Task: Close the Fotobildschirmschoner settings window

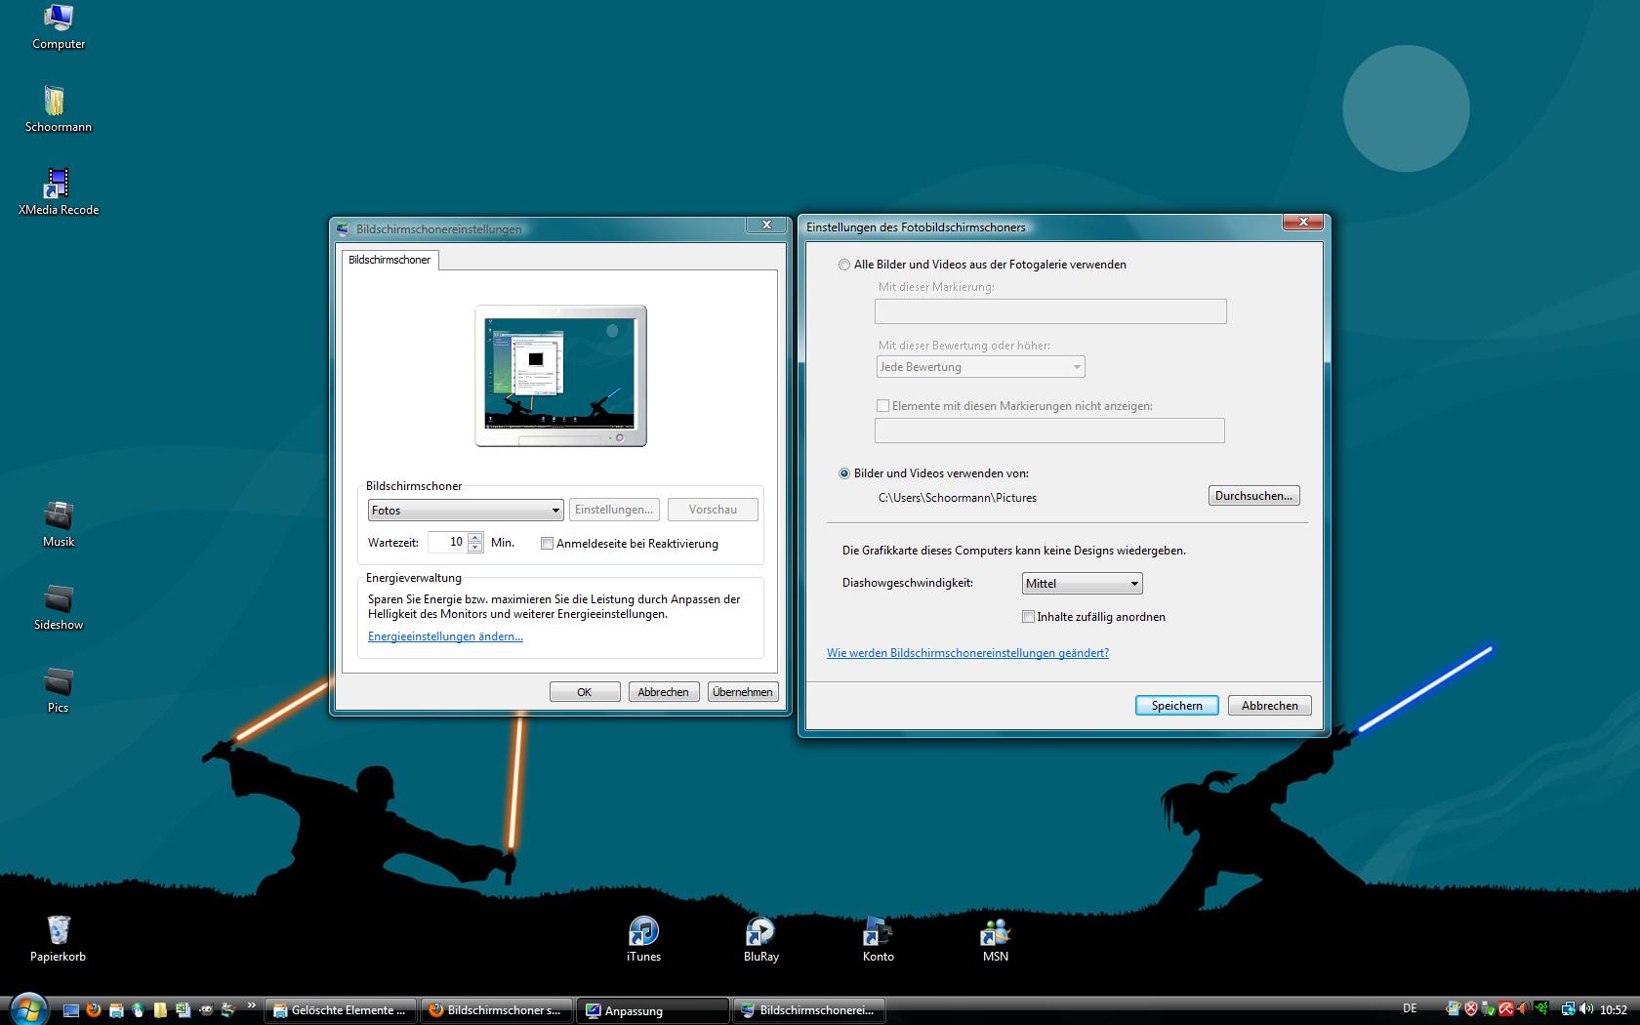Action: (1303, 223)
